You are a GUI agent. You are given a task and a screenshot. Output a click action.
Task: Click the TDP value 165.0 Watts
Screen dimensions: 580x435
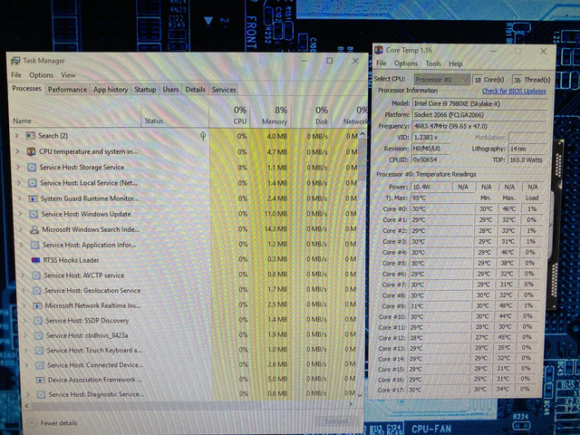pos(527,159)
